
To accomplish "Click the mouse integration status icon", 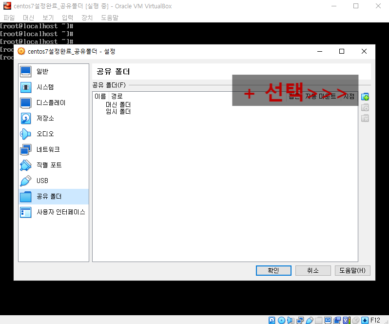I will [356, 320].
